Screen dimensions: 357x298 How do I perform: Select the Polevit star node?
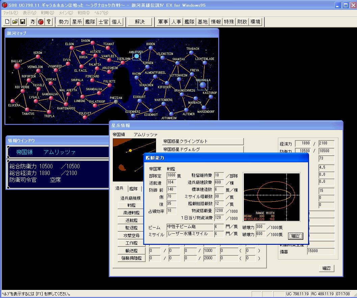click(x=85, y=117)
